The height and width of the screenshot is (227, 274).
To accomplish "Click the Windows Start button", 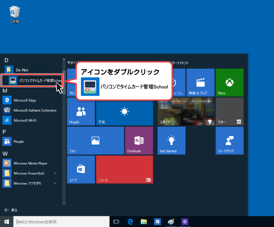I will tap(7, 221).
